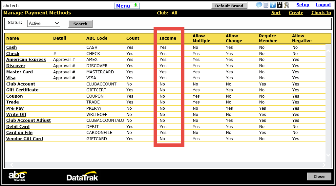
Task: Click the GIFTCERT code cell
Action: tap(96, 90)
